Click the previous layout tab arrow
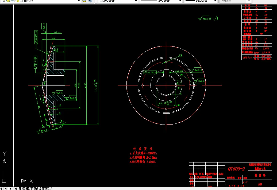The height and width of the screenshot is (190, 277). [x=6, y=189]
